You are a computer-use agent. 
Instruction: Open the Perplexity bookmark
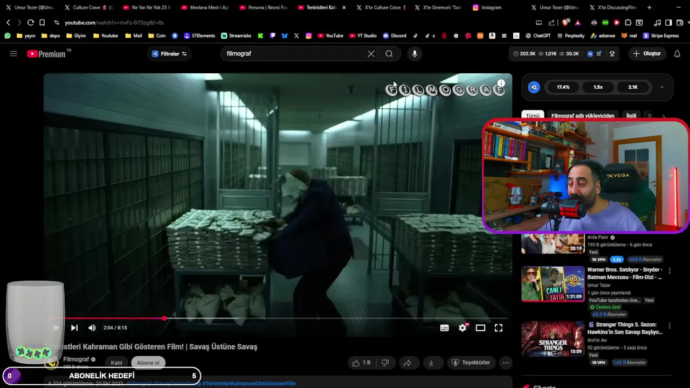pos(570,36)
